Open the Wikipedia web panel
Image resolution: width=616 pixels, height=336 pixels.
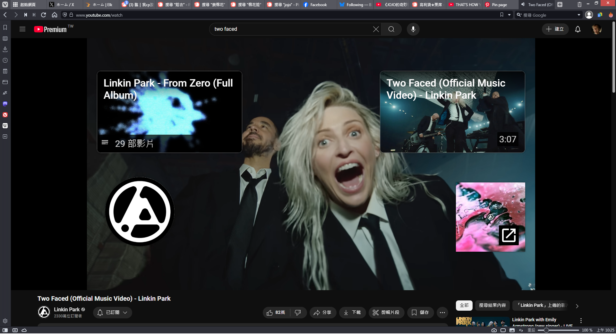click(x=5, y=126)
